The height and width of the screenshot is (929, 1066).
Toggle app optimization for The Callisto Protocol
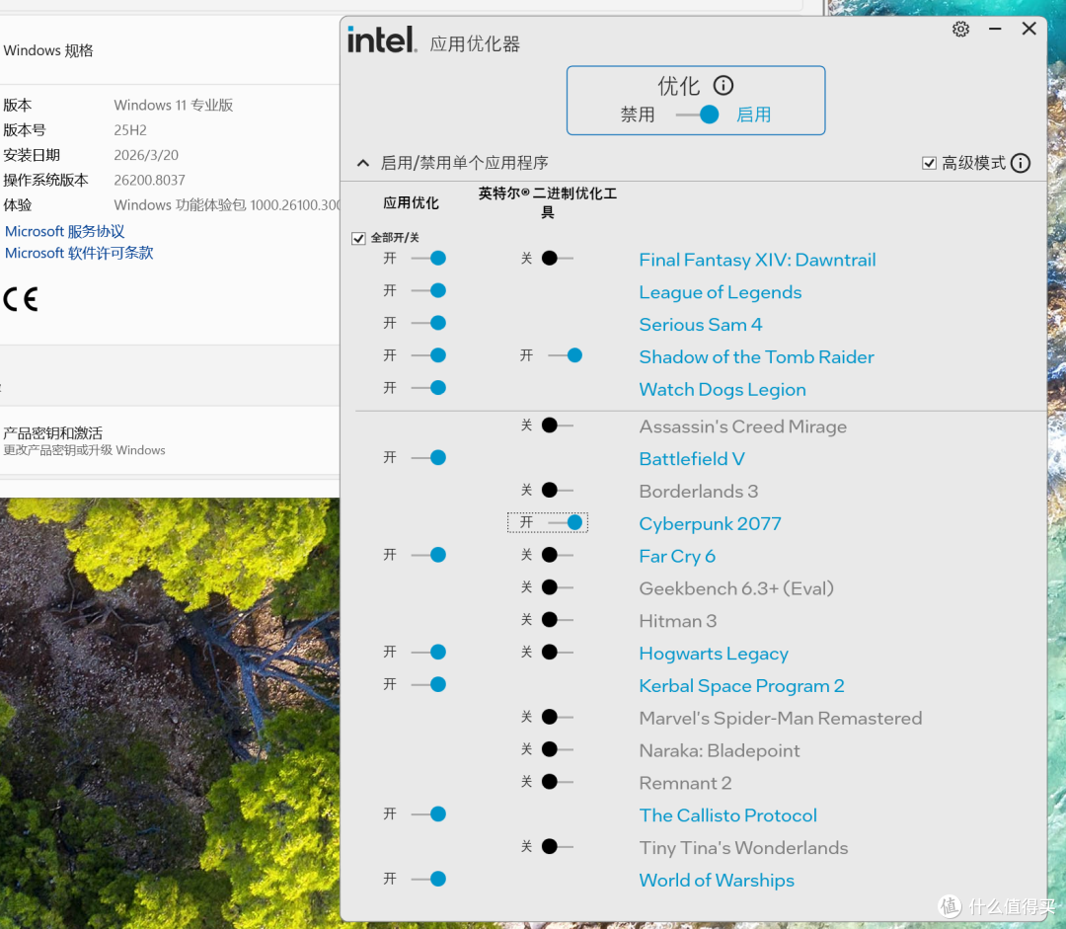(429, 814)
